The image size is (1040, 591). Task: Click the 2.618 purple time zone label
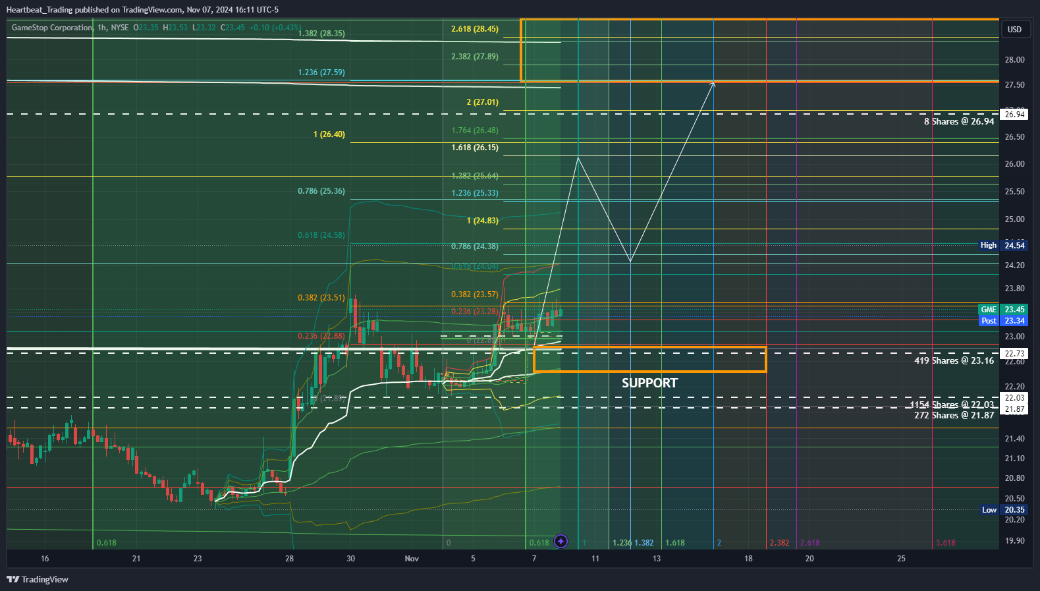point(809,543)
